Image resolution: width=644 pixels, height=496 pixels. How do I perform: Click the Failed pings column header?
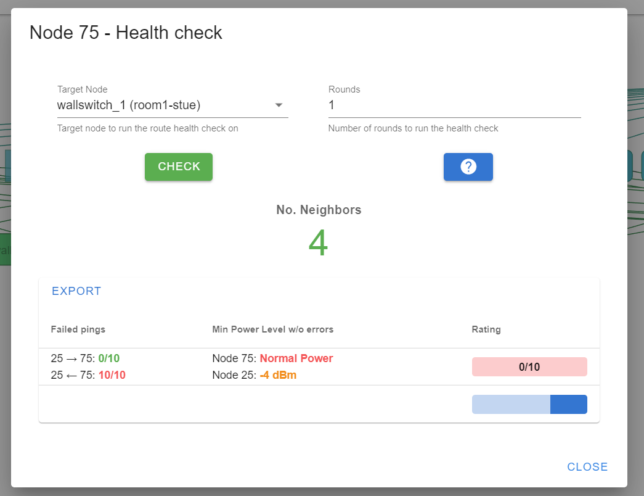pyautogui.click(x=78, y=329)
